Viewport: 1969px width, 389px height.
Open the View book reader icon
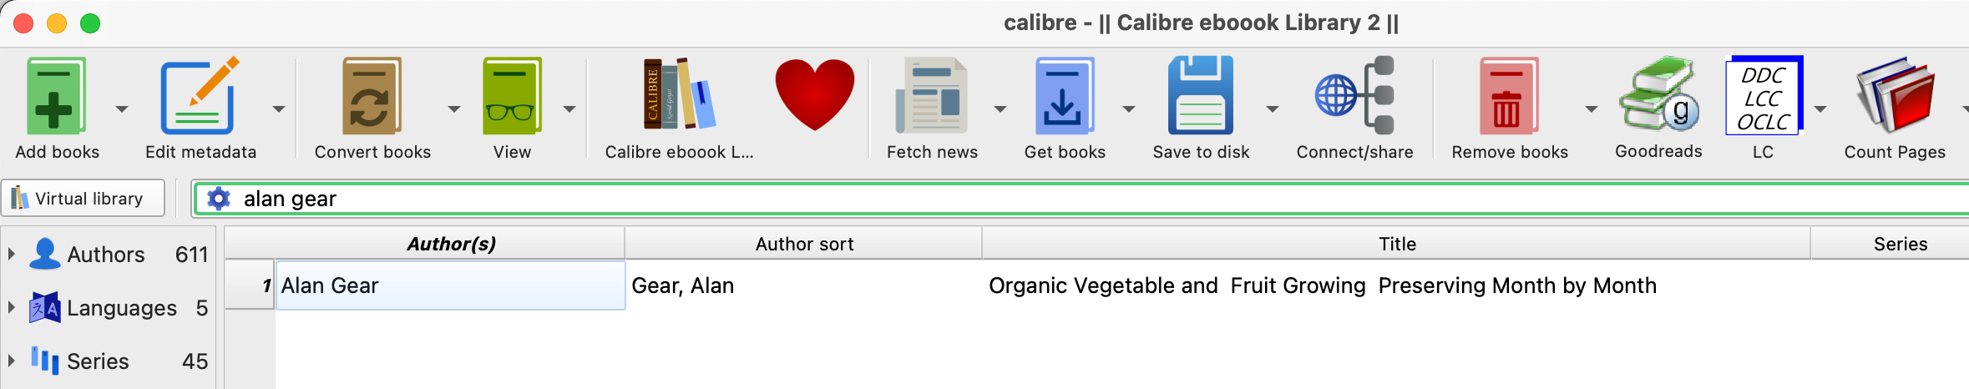pos(512,97)
